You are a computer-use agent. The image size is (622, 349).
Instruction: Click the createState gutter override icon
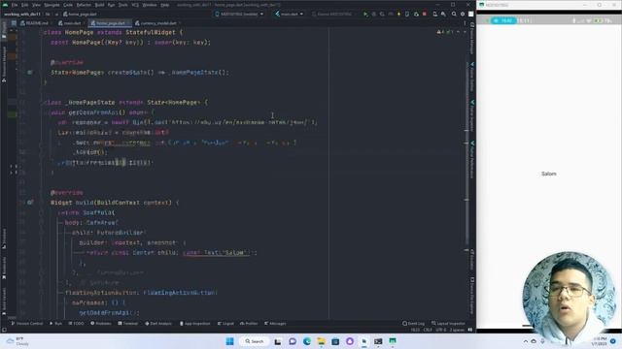point(30,73)
